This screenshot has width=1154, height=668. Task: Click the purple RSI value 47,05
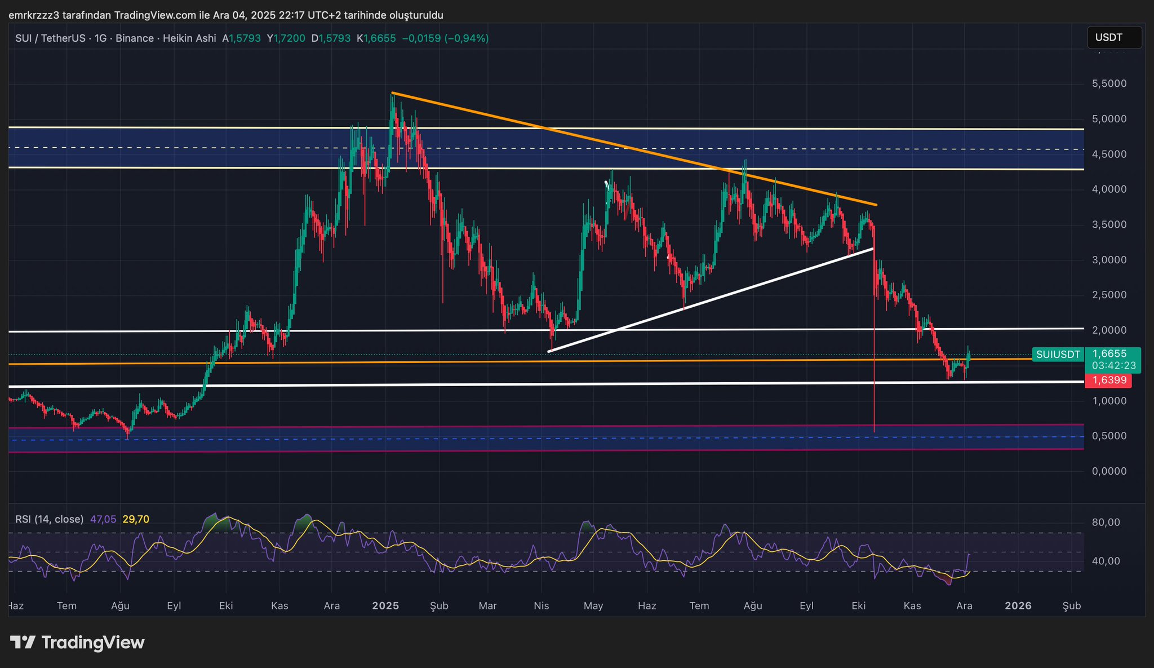point(103,519)
